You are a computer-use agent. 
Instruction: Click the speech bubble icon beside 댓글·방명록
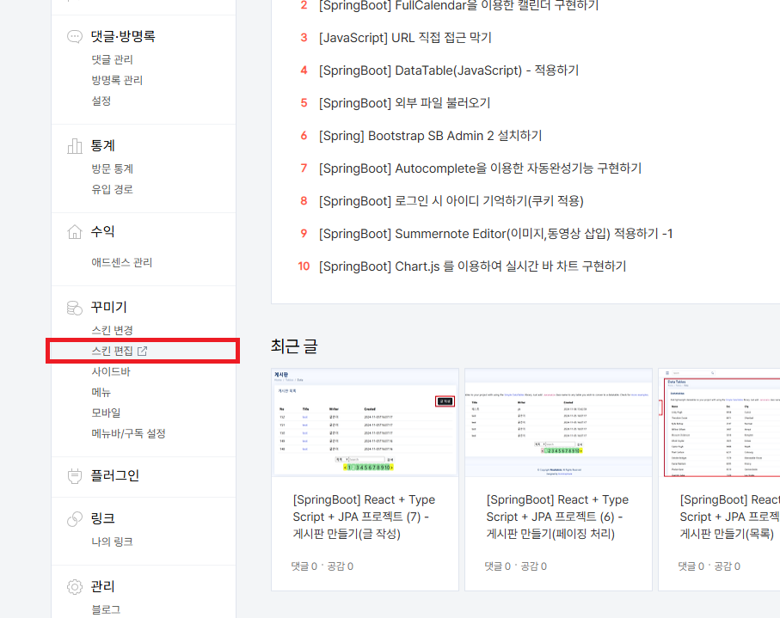pos(75,37)
